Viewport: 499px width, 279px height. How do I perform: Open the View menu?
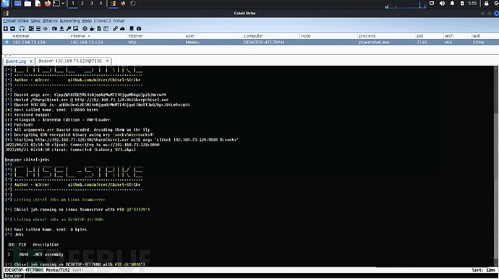point(35,21)
